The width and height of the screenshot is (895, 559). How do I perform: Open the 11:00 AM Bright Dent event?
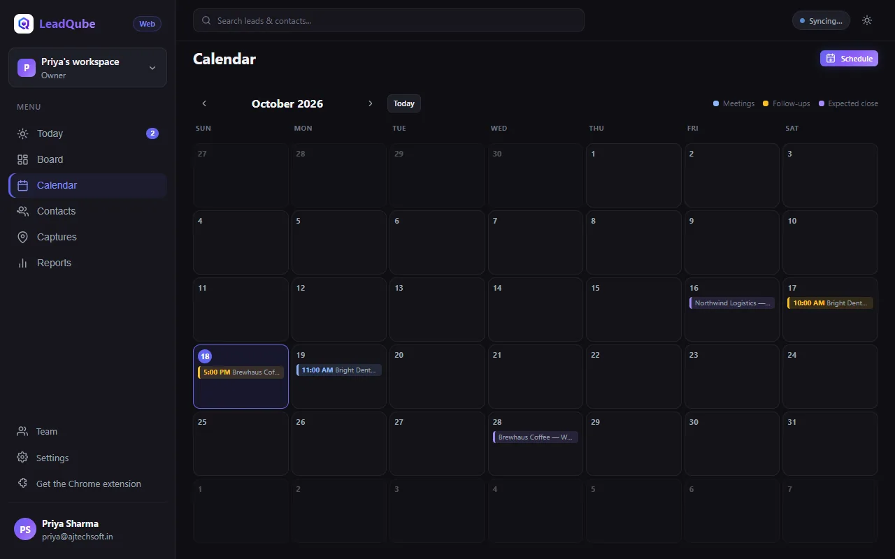(x=339, y=370)
